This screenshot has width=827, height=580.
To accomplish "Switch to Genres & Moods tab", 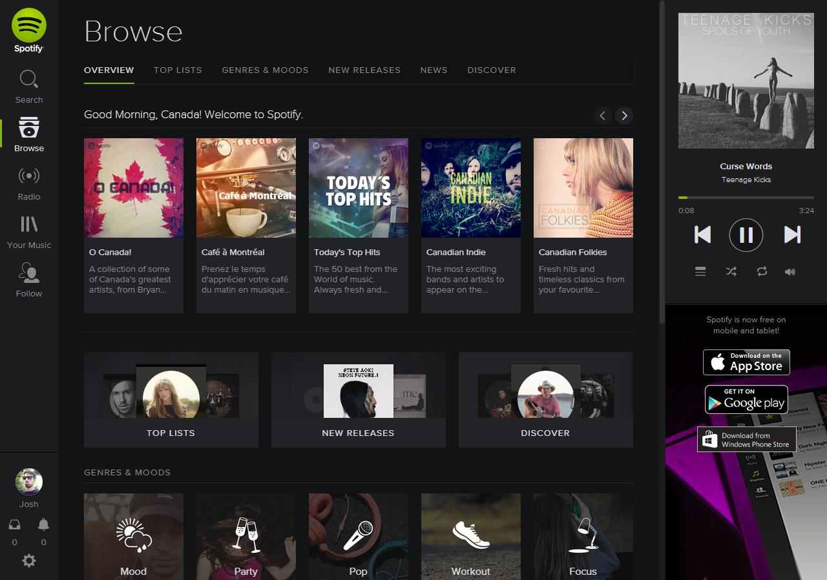I will pyautogui.click(x=266, y=70).
